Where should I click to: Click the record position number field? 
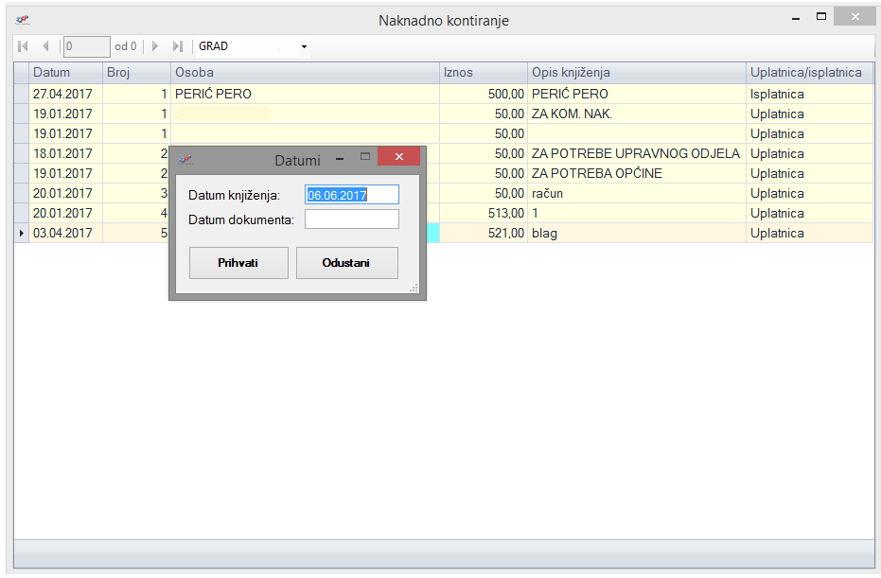point(86,46)
